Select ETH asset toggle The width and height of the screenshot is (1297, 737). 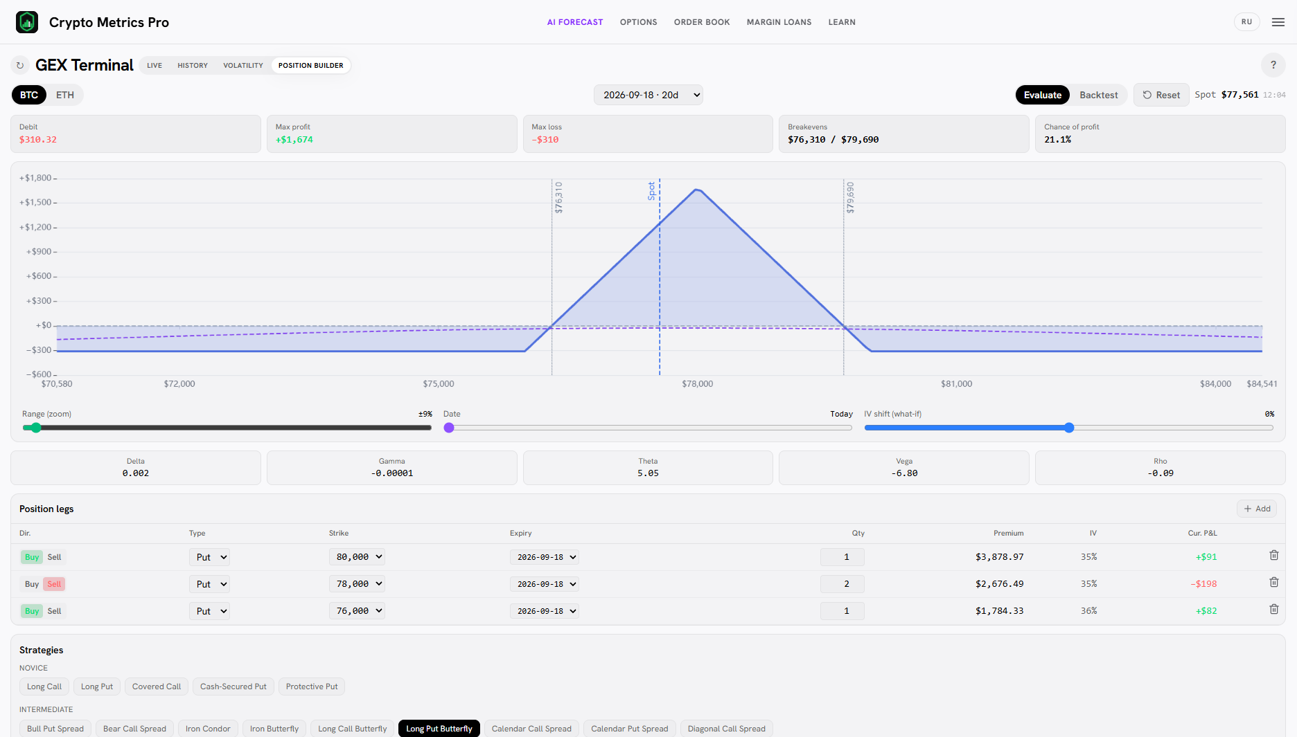click(65, 95)
